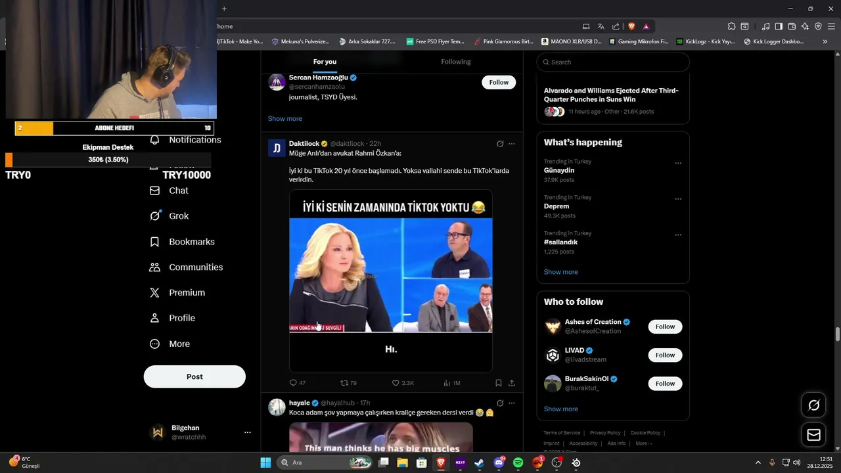The image size is (841, 473).
Task: Open the Brave hamburger main menu
Action: [831, 26]
